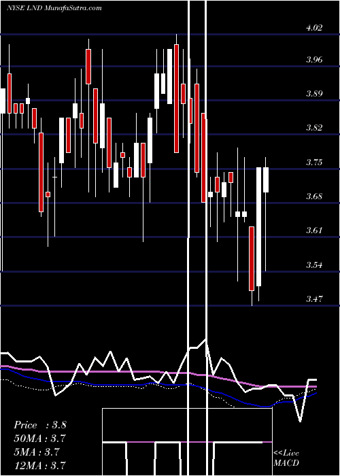This screenshot has width=340, height=476.
Task: Click the <<Live MACD label
Action: [x=286, y=458]
